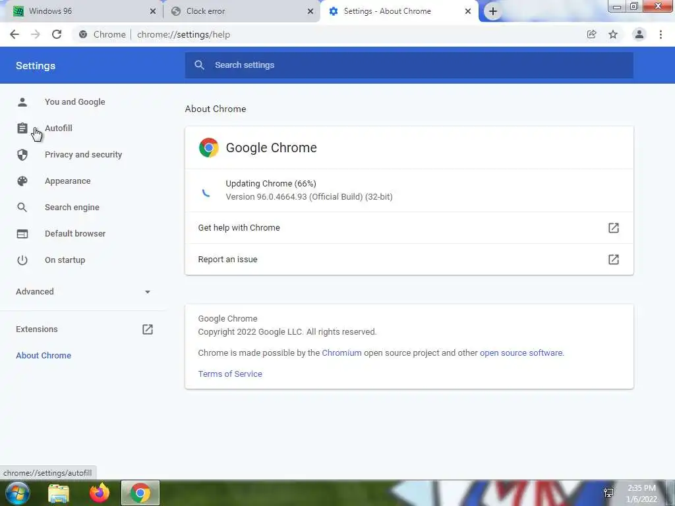Image resolution: width=675 pixels, height=506 pixels.
Task: Click the Search settings field
Action: coord(409,65)
